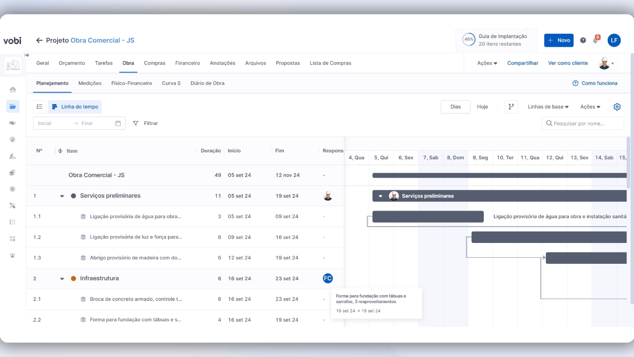Open the dependency branch icon button

pos(511,107)
